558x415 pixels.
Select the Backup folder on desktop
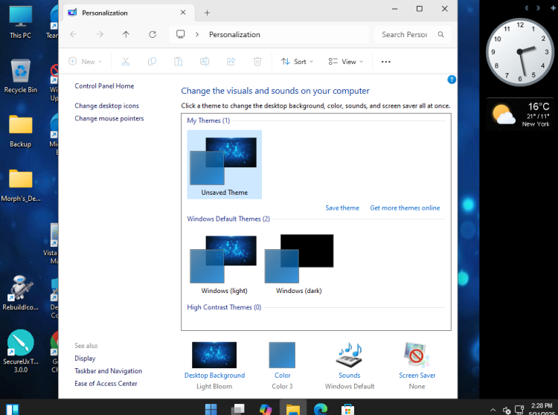[x=20, y=131]
